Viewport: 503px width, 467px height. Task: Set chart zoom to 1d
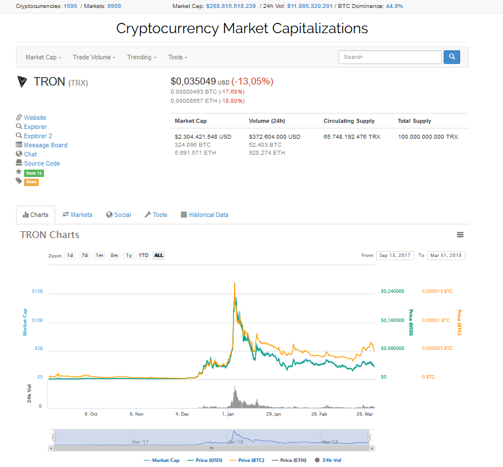[x=70, y=255]
